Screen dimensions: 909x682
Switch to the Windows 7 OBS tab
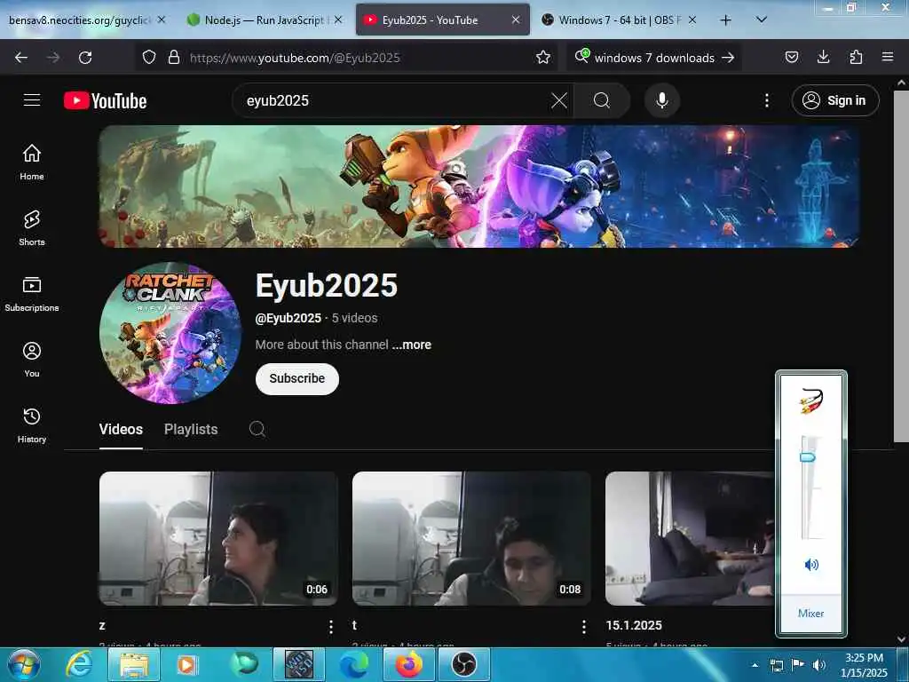coord(619,20)
